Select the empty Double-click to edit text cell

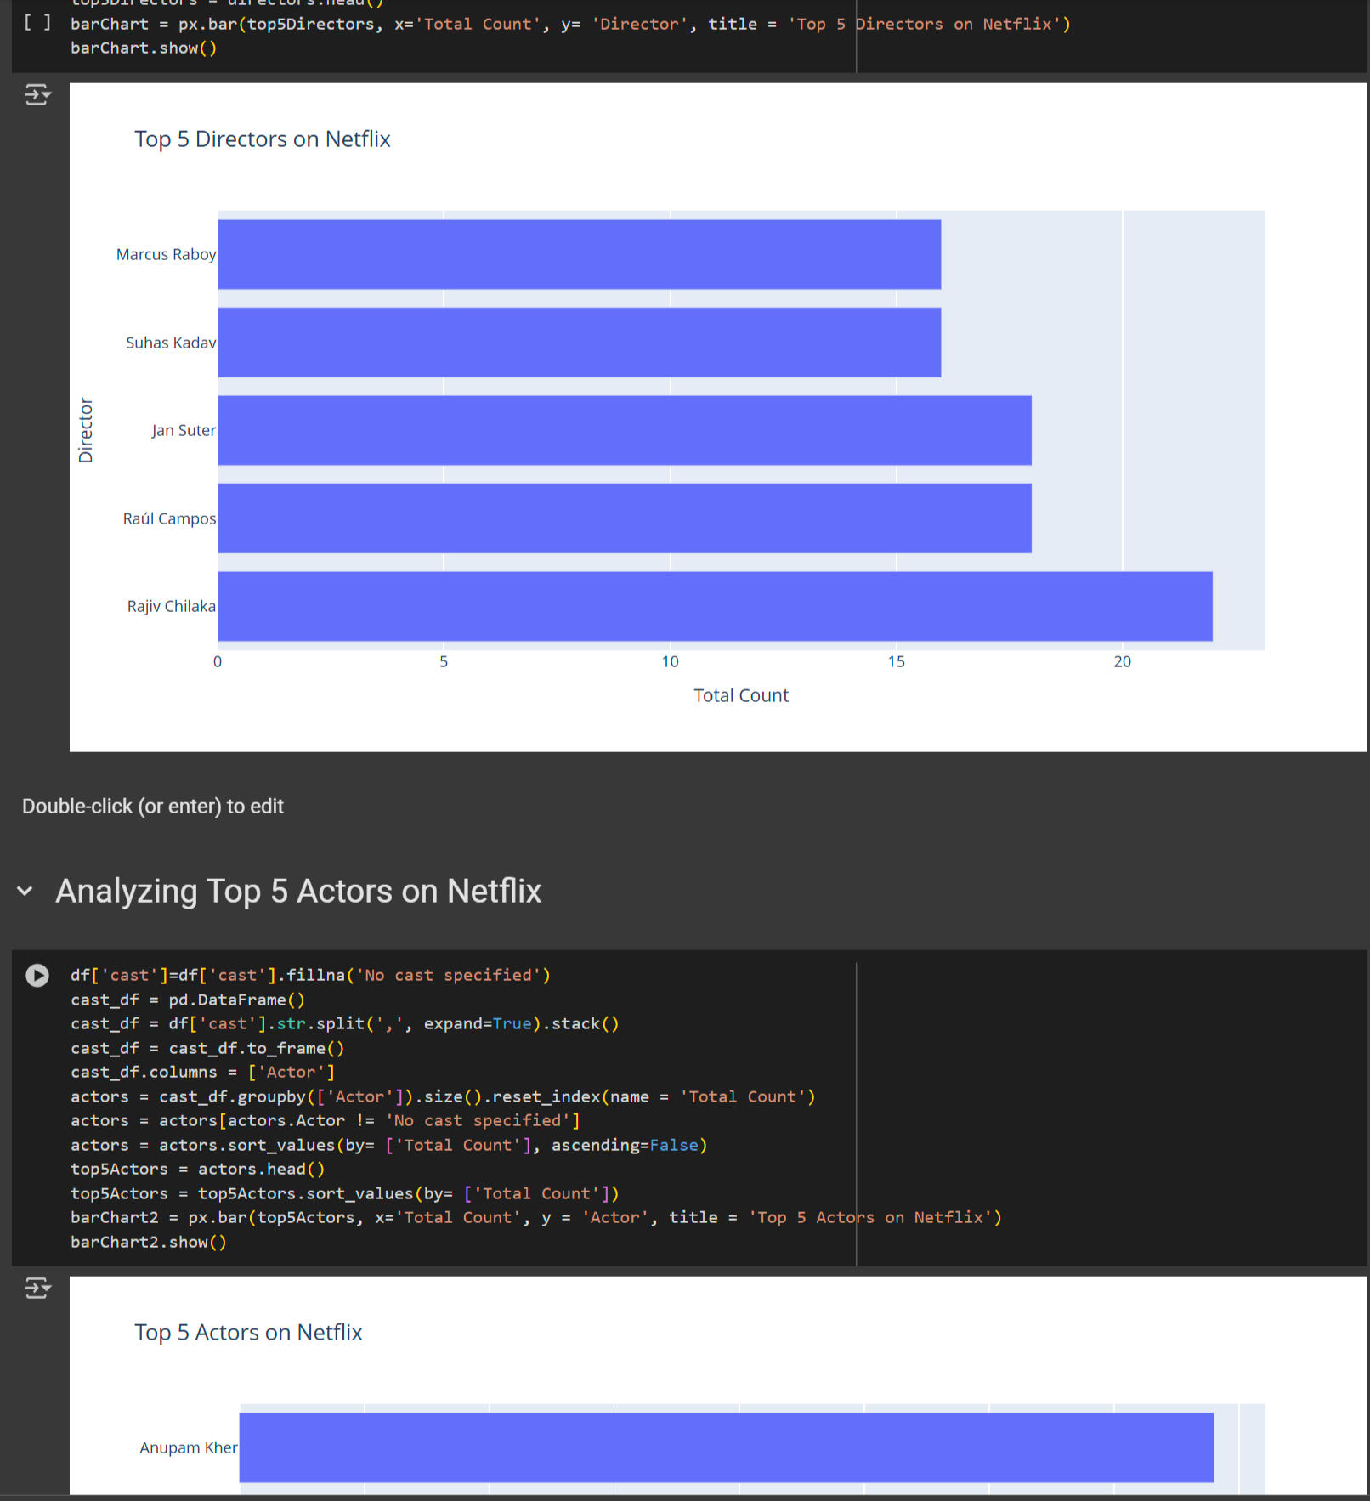[153, 806]
